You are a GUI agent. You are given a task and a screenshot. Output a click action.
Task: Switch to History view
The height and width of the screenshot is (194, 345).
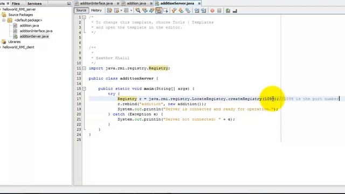pyautogui.click(x=96, y=10)
